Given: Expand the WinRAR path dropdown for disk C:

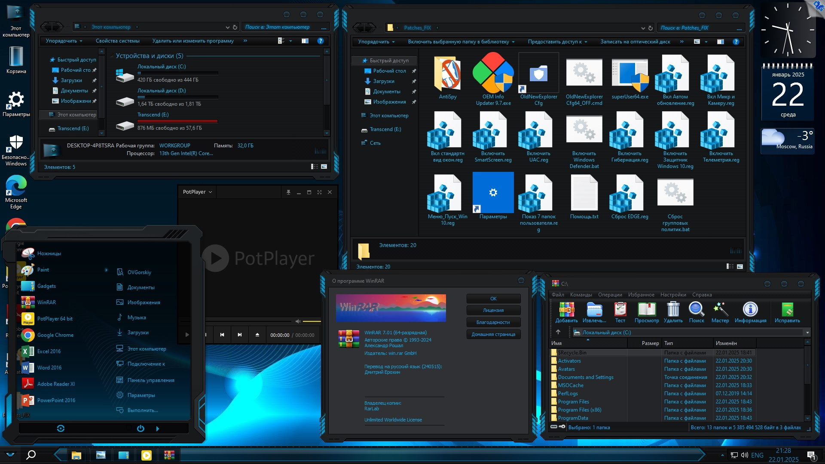Looking at the screenshot, I should coord(807,333).
